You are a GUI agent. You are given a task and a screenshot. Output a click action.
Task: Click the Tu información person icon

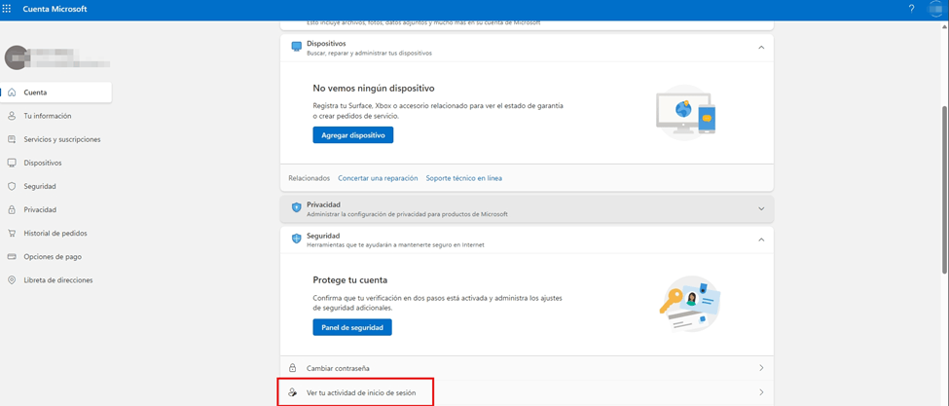(12, 116)
